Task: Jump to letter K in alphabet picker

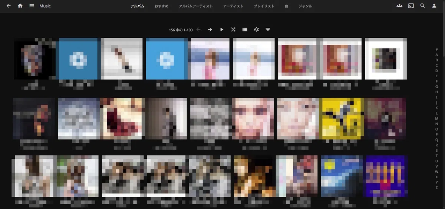Action: 437,108
